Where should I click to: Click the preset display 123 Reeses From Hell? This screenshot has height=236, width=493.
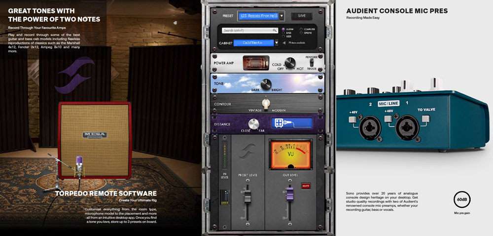click(259, 15)
